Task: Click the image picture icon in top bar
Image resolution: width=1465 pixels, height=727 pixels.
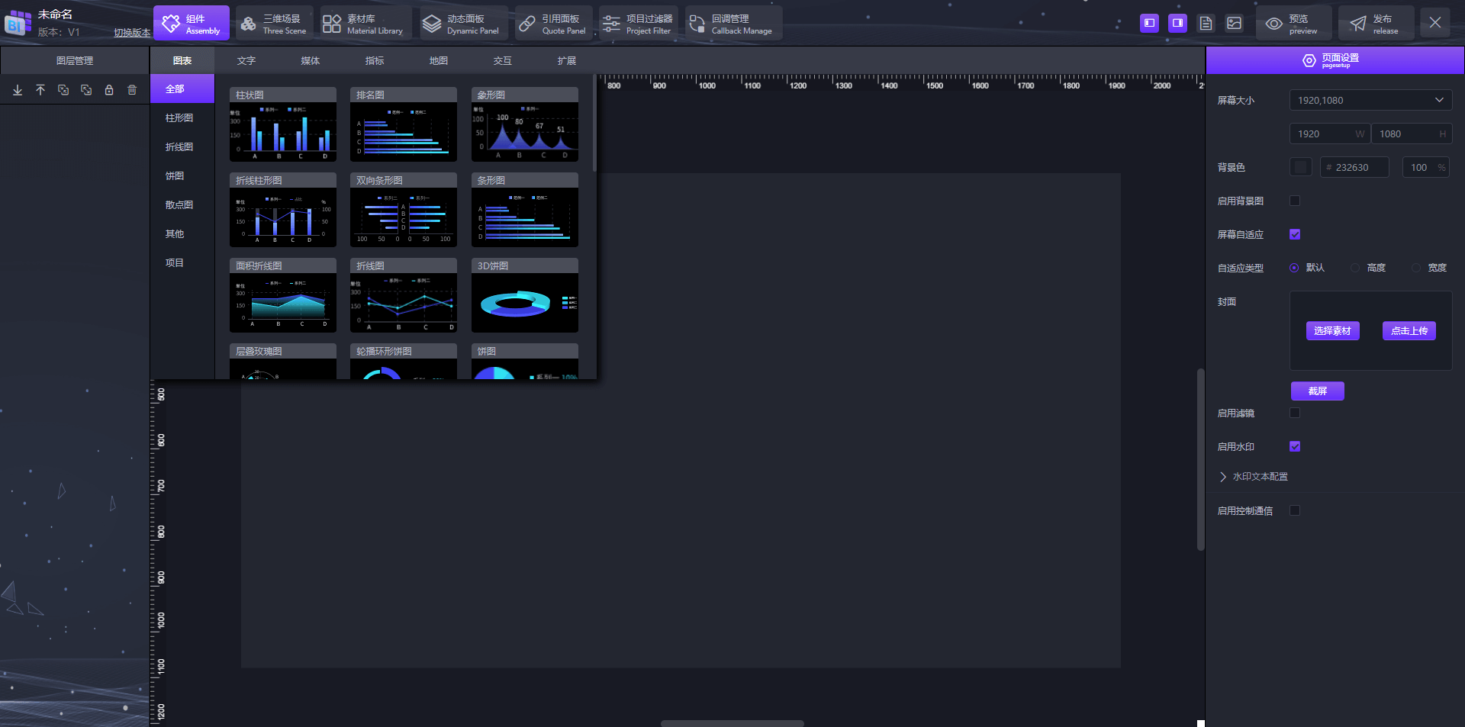Action: [1234, 23]
